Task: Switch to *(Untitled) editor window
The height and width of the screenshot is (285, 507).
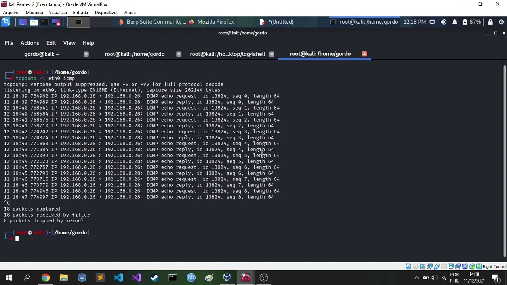Action: coord(276,22)
